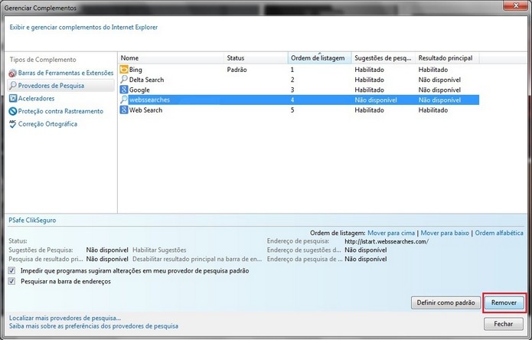Open 'Localizar mais provedores de pesquisa' link

(x=65, y=319)
